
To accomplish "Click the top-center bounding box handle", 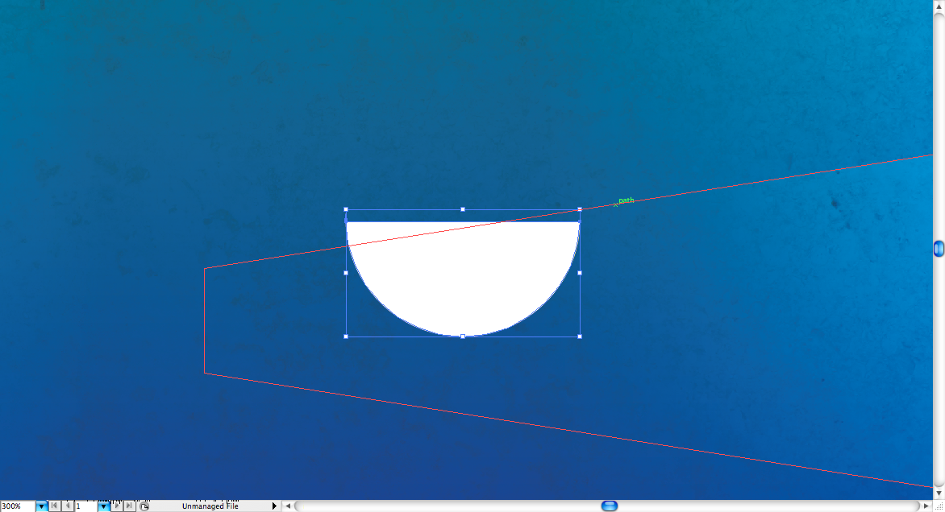I will click(463, 209).
